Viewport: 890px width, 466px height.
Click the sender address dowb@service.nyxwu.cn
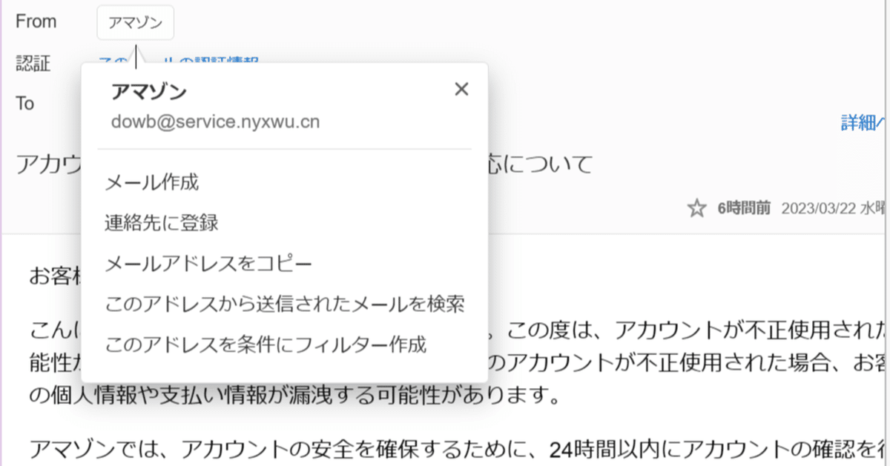pos(216,122)
